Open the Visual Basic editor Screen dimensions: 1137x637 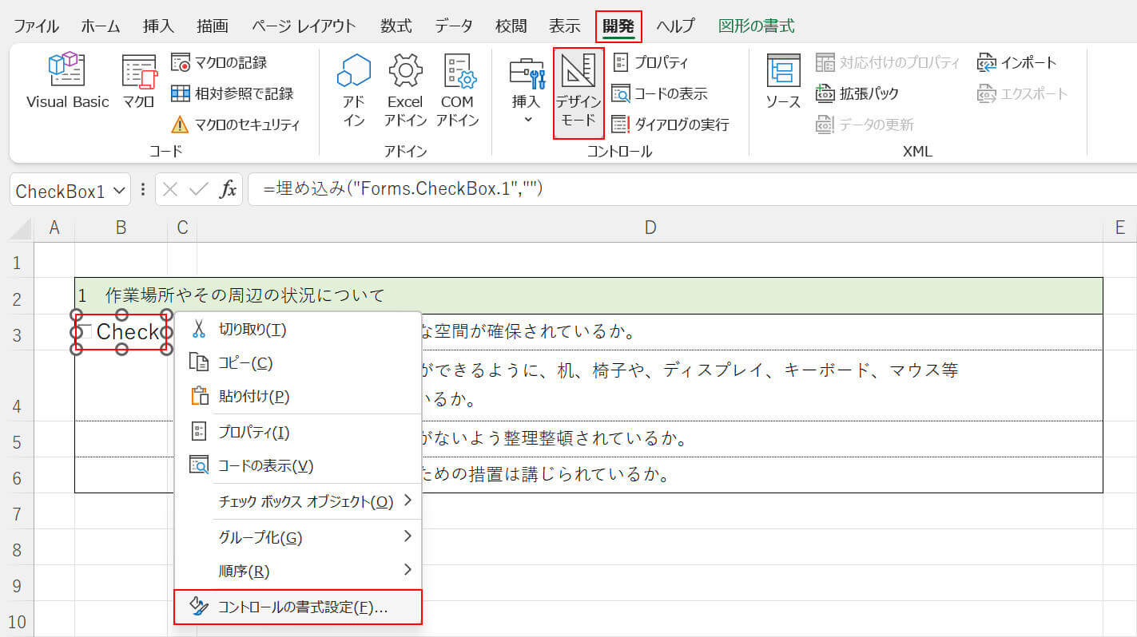(67, 81)
